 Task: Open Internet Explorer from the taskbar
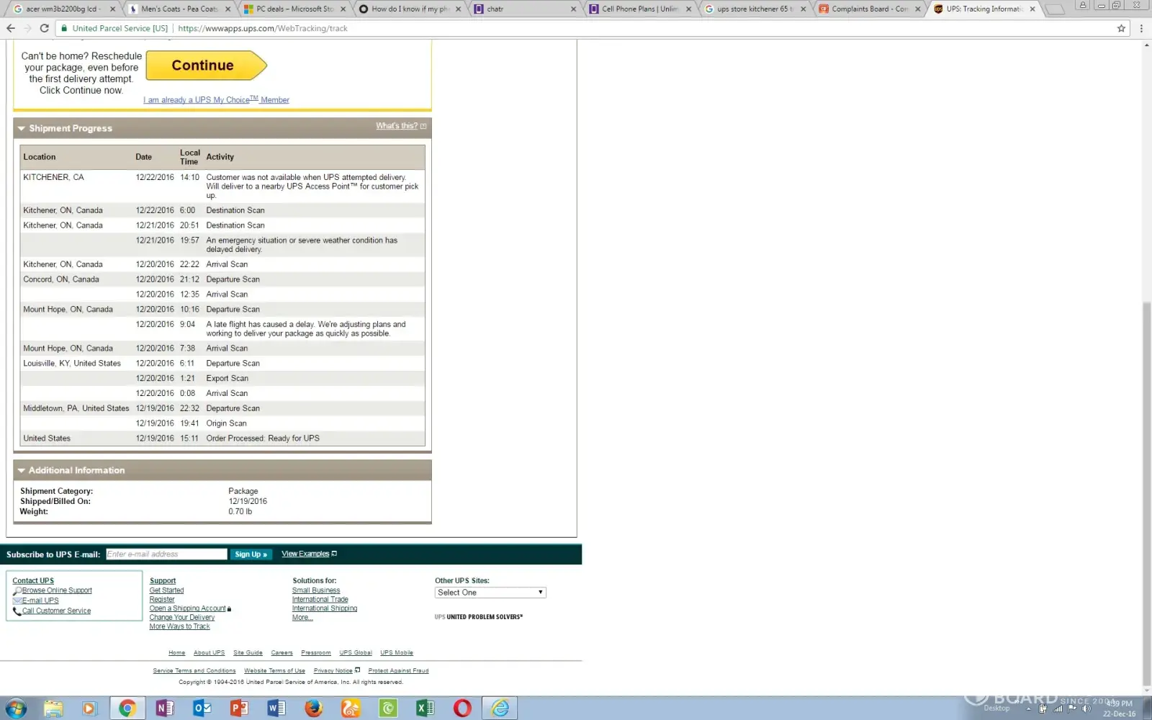tap(500, 708)
